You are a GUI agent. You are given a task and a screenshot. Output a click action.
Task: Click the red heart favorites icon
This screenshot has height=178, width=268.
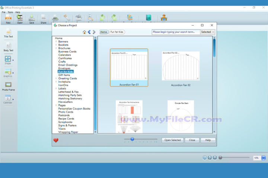click(x=56, y=140)
